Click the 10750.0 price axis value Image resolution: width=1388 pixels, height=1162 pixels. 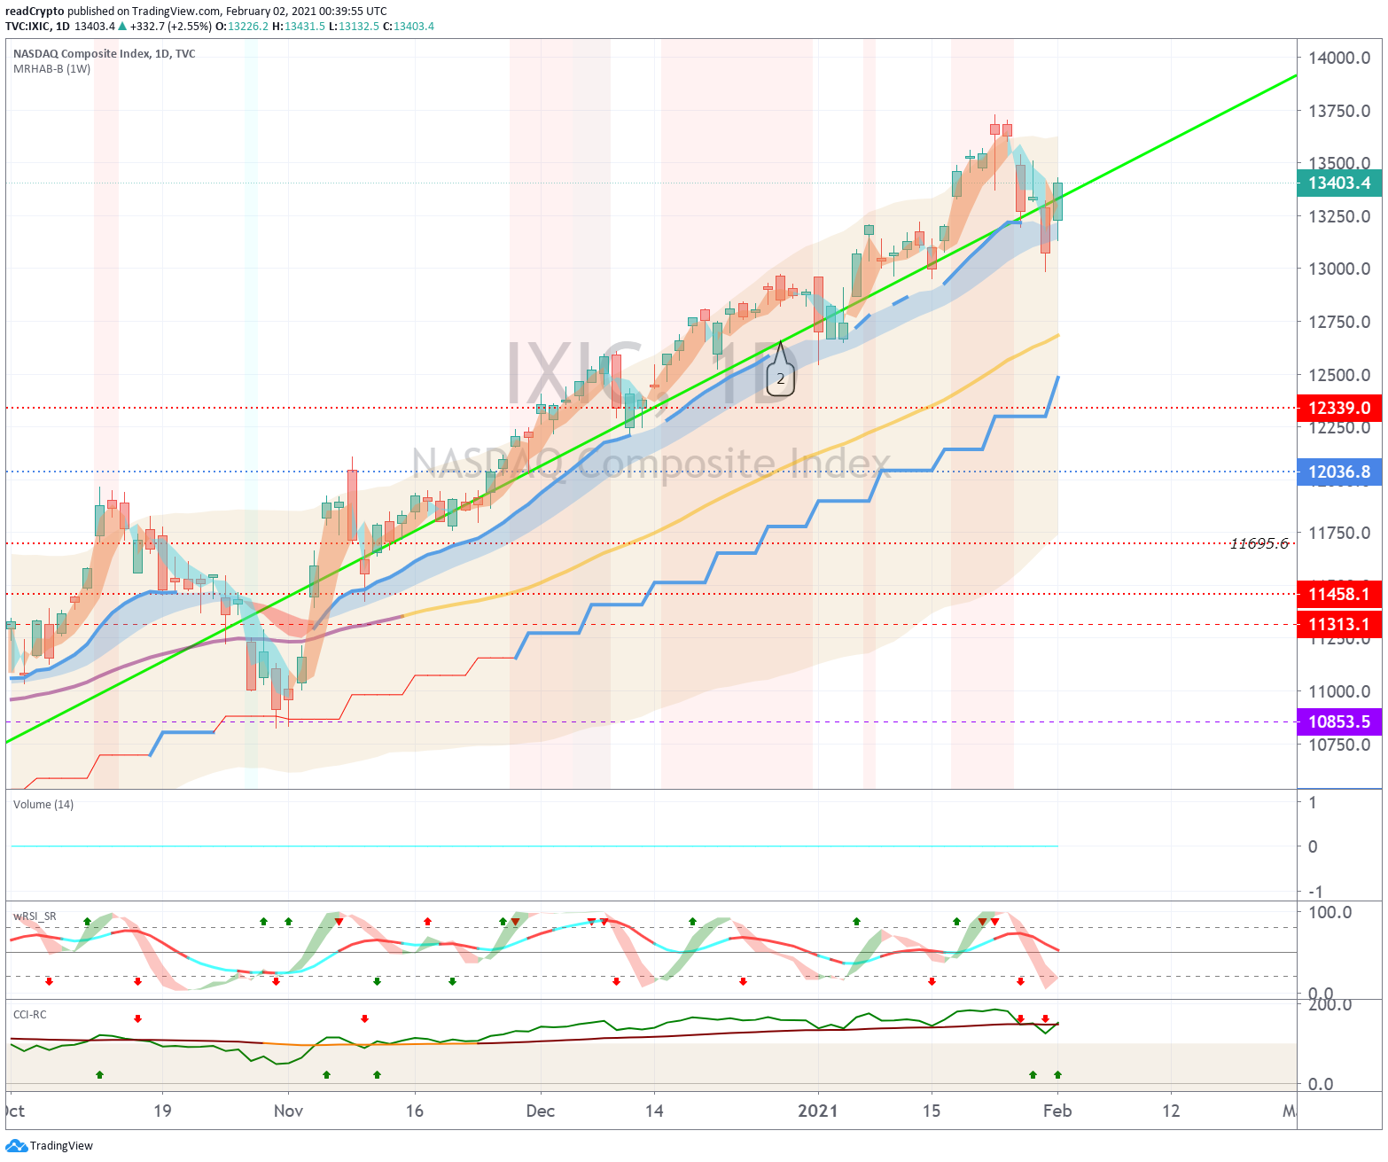click(x=1339, y=745)
